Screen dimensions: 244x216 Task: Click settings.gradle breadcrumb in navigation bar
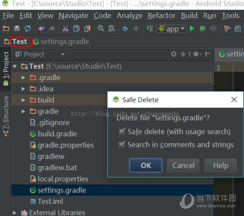click(x=65, y=41)
